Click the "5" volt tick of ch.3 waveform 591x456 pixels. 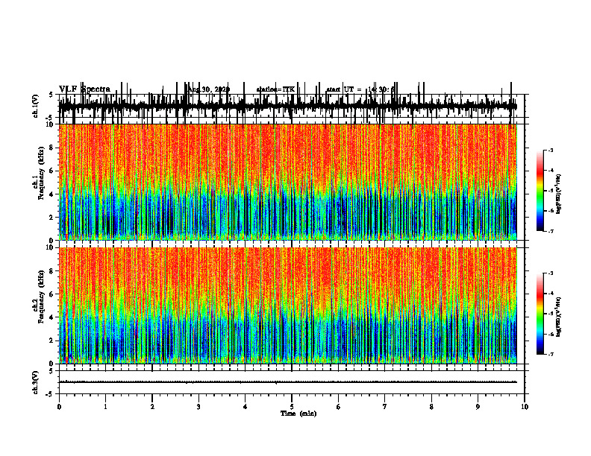pyautogui.click(x=51, y=371)
